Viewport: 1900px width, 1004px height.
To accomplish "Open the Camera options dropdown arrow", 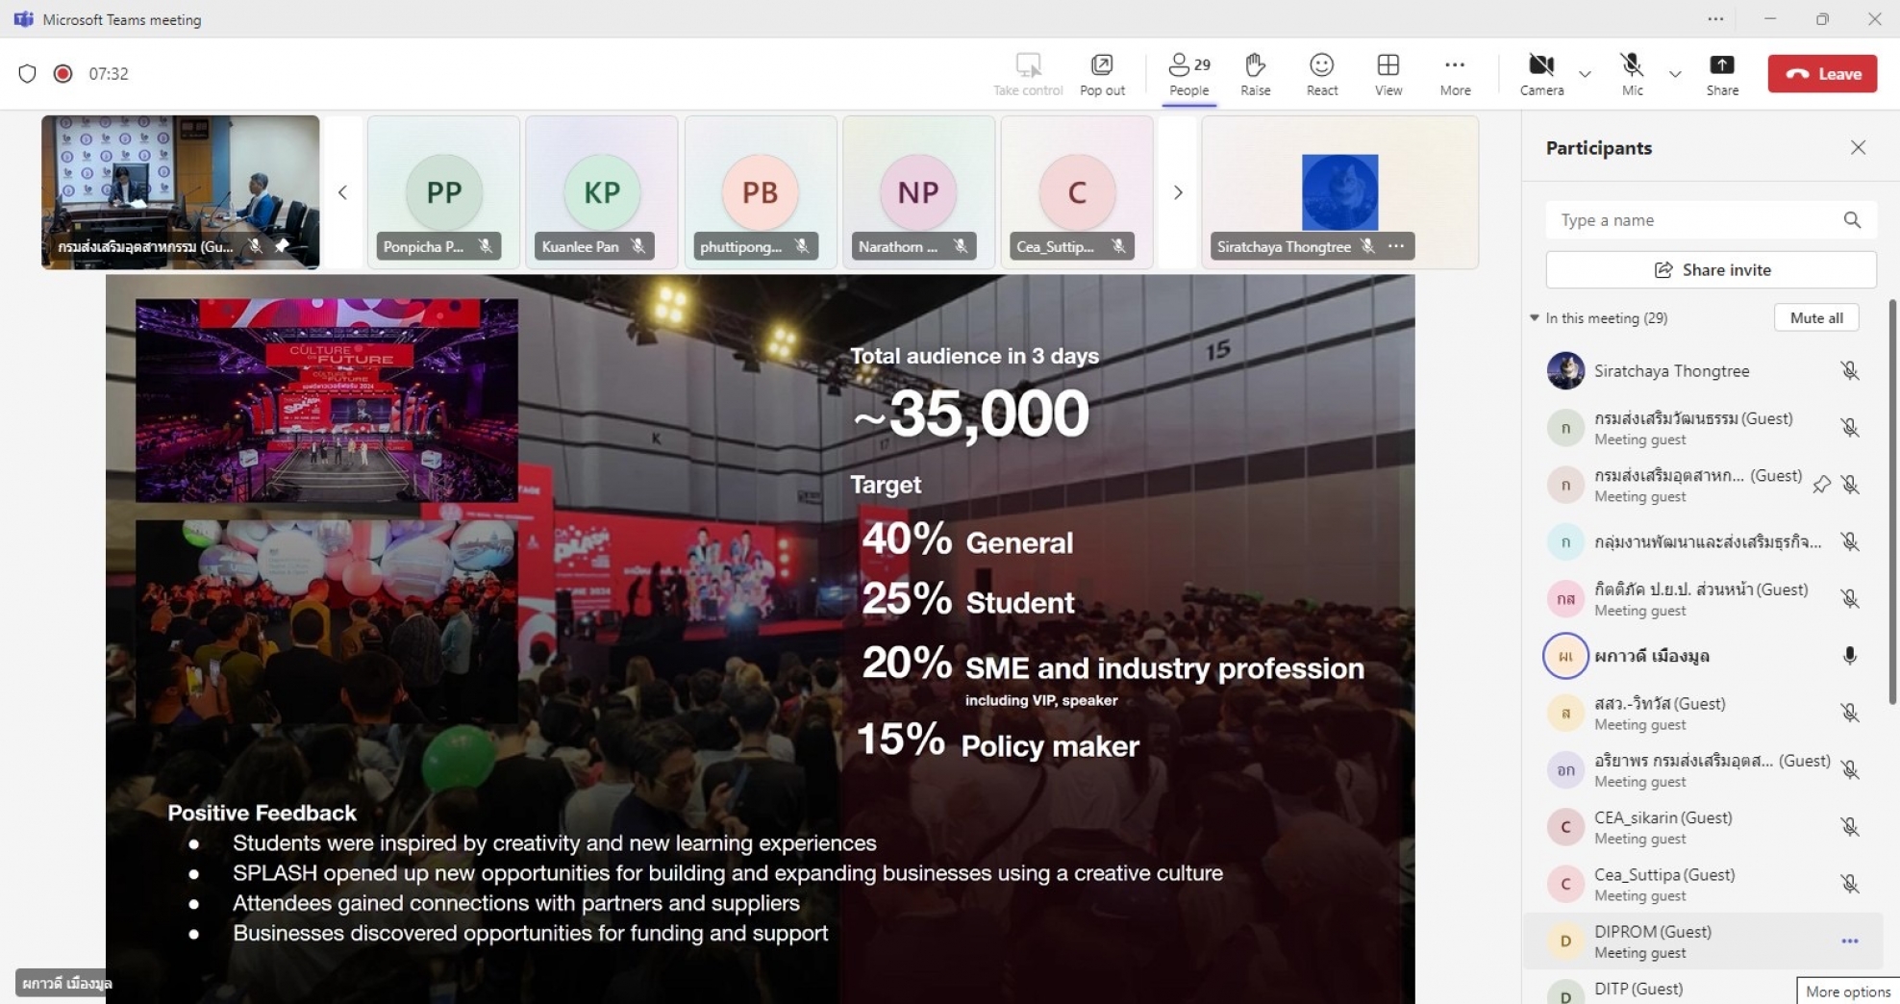I will [x=1585, y=74].
